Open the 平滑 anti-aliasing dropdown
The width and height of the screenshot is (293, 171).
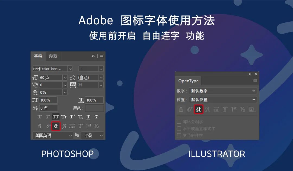[92, 136]
